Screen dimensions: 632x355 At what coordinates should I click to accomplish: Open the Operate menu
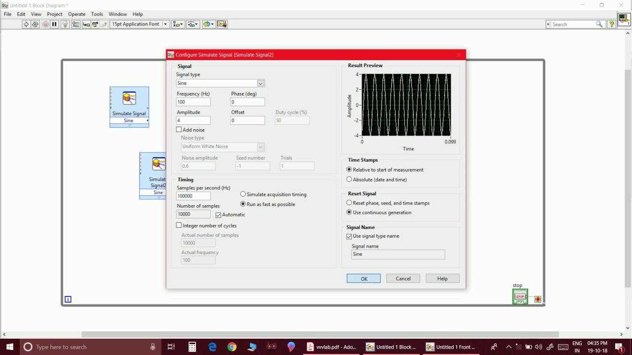point(77,14)
